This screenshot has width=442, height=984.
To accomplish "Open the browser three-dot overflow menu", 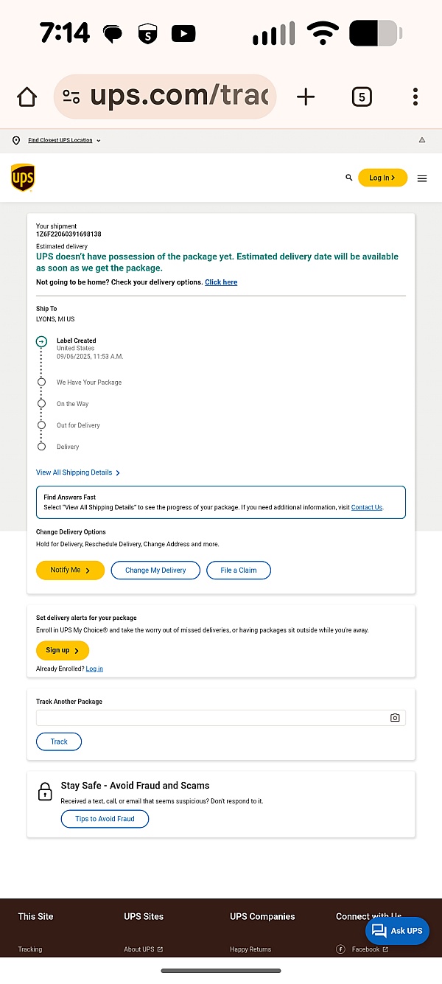I will point(415,97).
